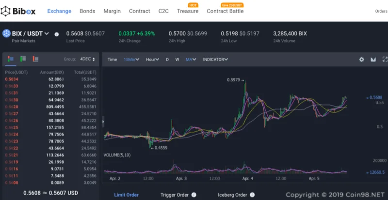Open Orders link
The image size is (388, 200).
[381, 11]
